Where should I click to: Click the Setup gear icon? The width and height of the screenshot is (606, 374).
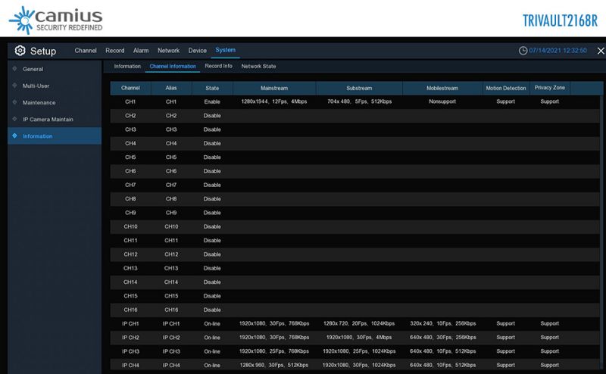click(x=20, y=51)
